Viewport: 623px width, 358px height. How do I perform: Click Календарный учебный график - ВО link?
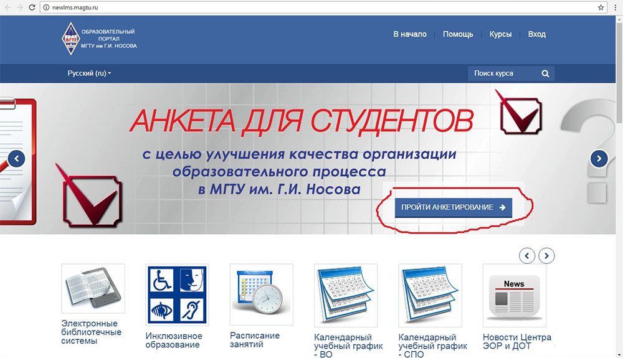348,346
